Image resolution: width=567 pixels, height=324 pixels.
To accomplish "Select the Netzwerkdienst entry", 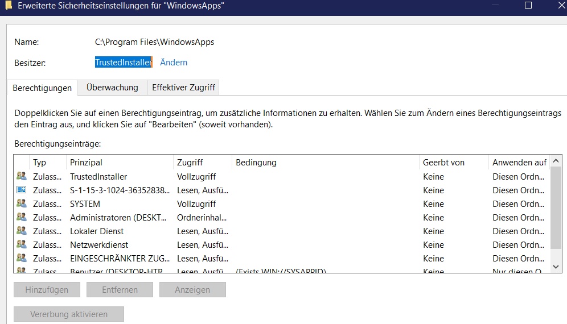I will pos(99,245).
